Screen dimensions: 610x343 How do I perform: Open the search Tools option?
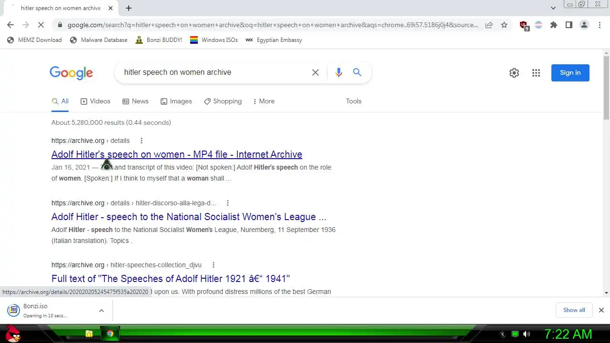(354, 101)
